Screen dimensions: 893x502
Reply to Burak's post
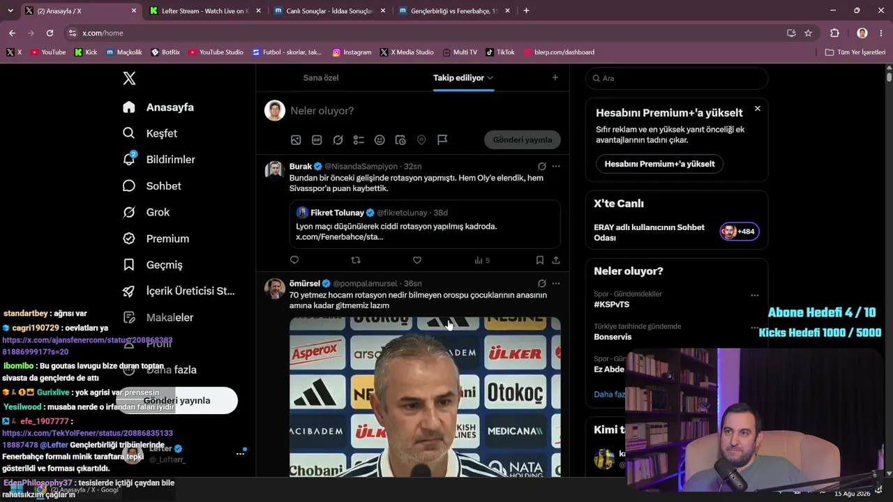294,260
